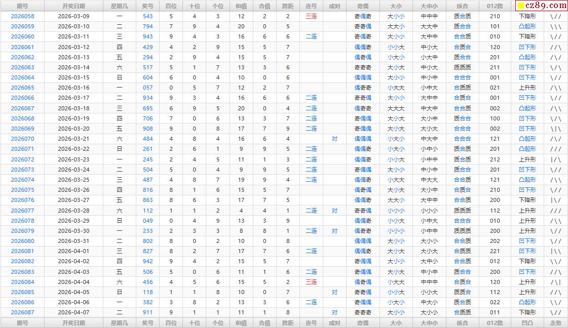Click prize number 543 in row 2026058
The image size is (568, 328).
147,16
